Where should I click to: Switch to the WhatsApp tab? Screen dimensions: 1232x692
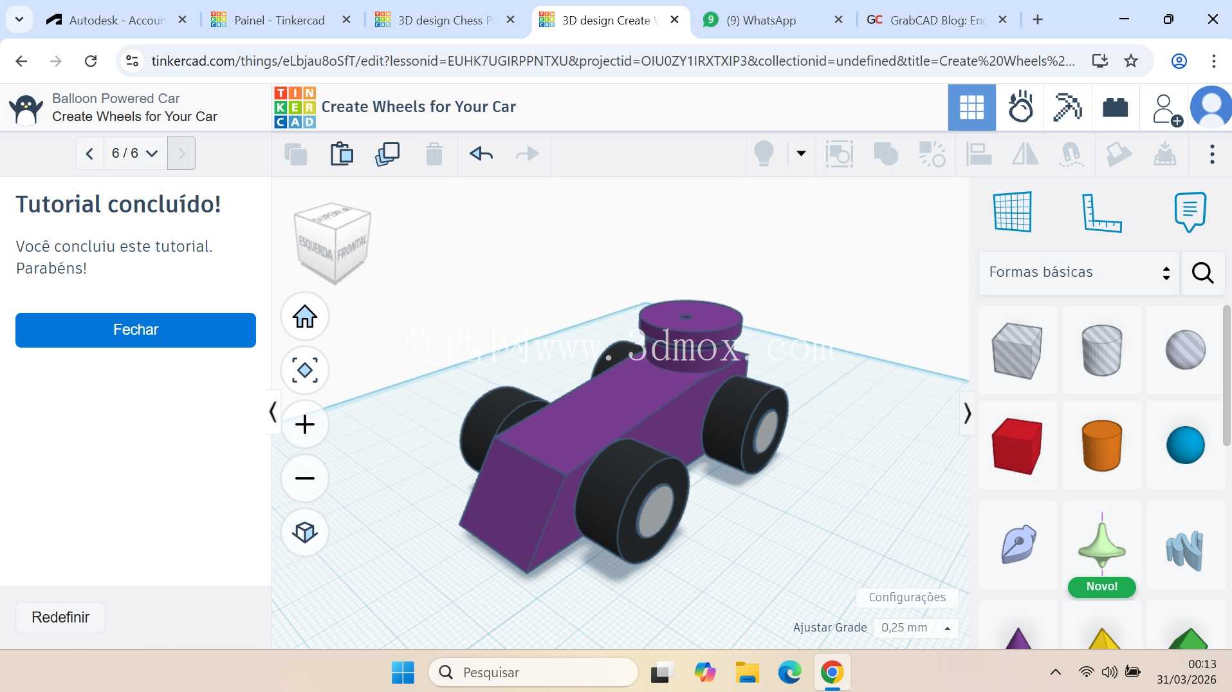pyautogui.click(x=772, y=20)
